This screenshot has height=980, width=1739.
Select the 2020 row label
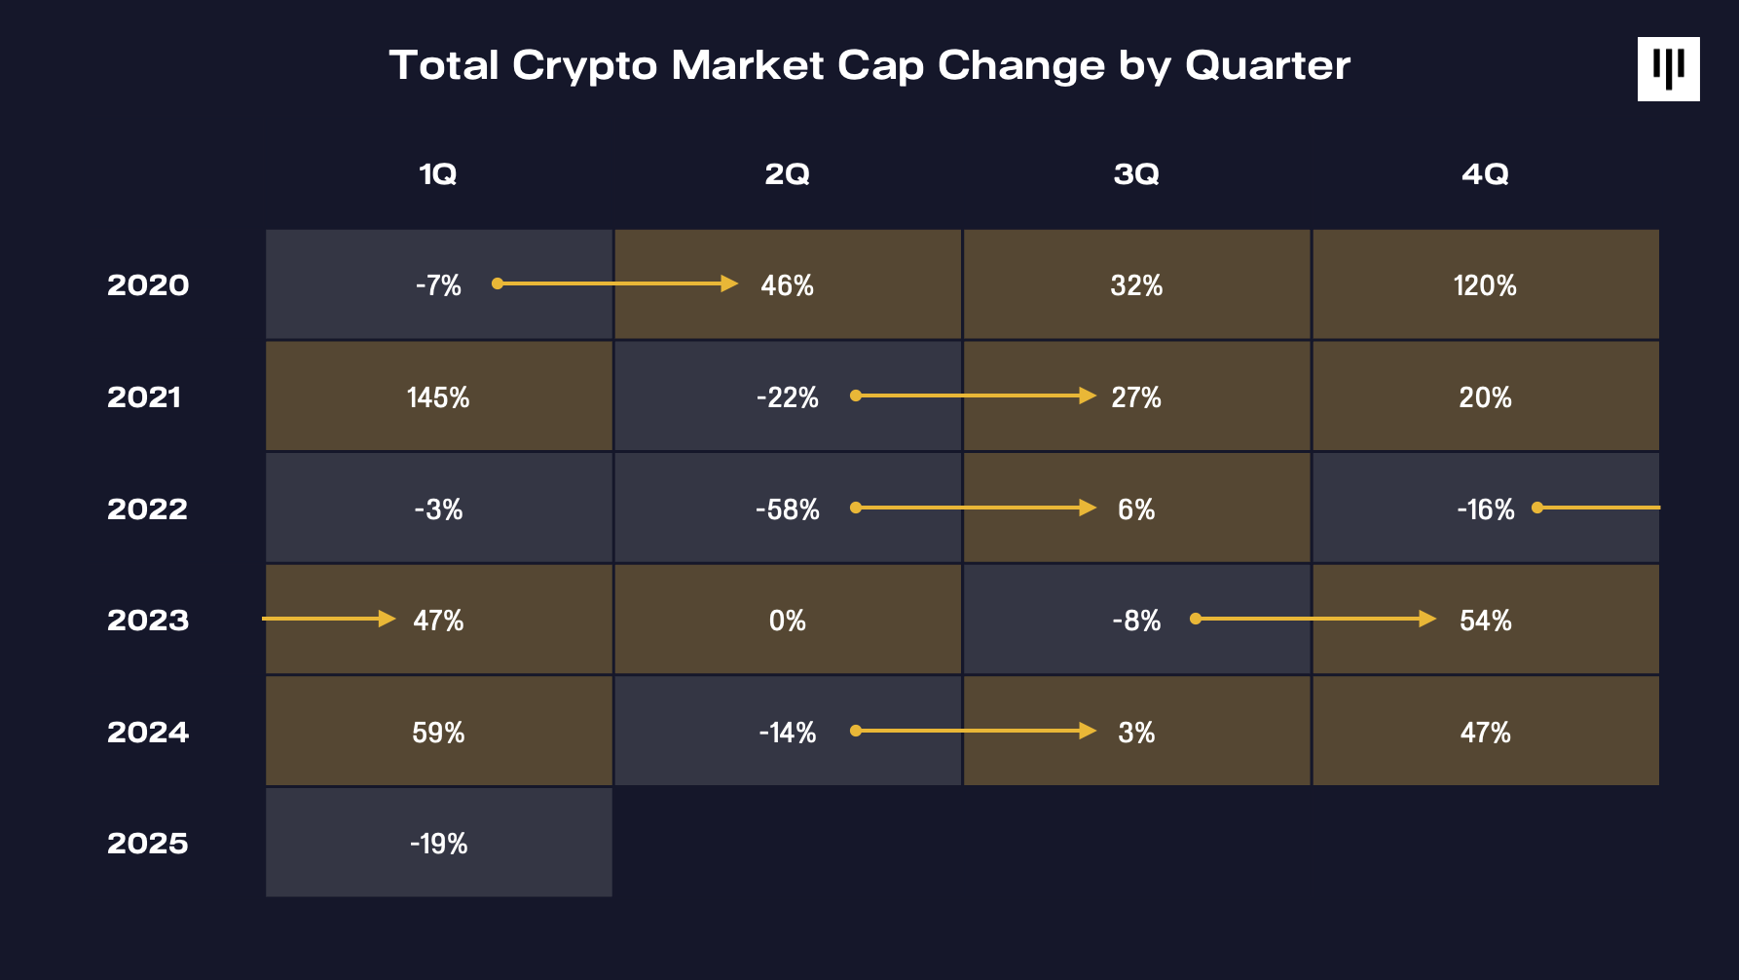pyautogui.click(x=148, y=285)
